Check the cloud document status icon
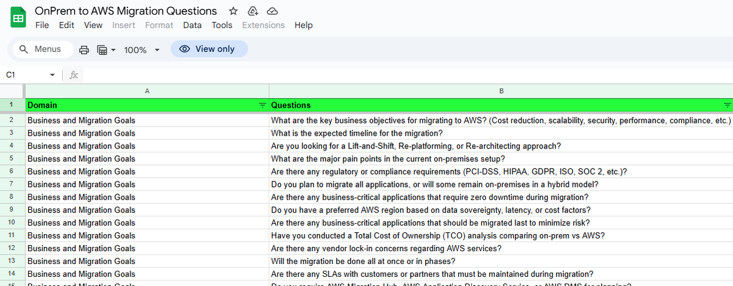The height and width of the screenshot is (286, 733). click(272, 11)
